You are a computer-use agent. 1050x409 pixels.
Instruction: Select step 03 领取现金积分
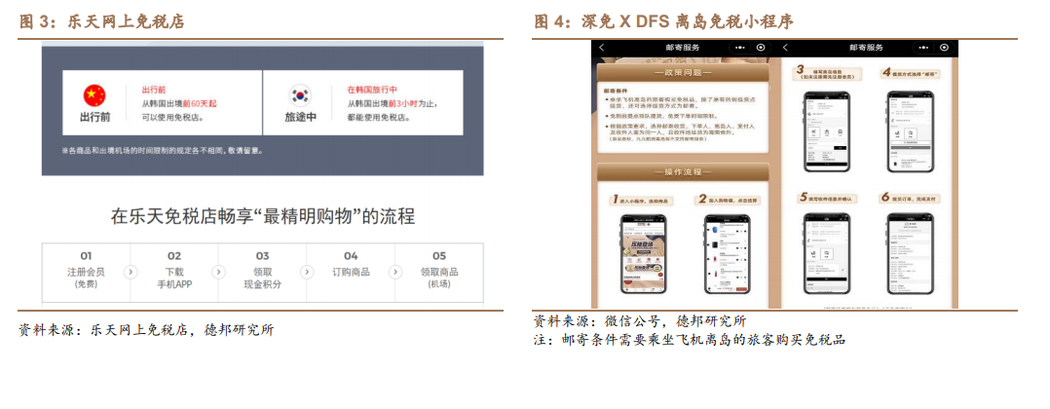(263, 271)
